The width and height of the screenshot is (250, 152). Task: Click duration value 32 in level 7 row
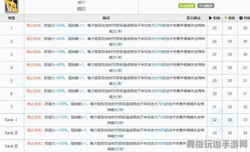[245, 107]
